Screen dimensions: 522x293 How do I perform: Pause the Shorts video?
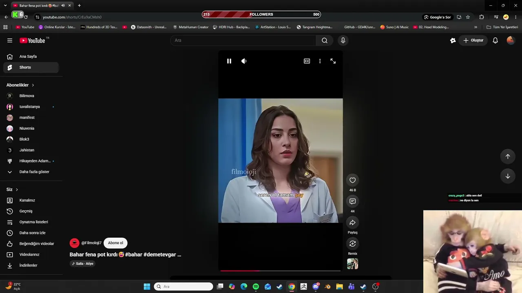coord(229,61)
